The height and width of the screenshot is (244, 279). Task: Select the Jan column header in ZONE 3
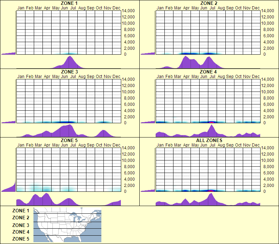(x=20, y=76)
